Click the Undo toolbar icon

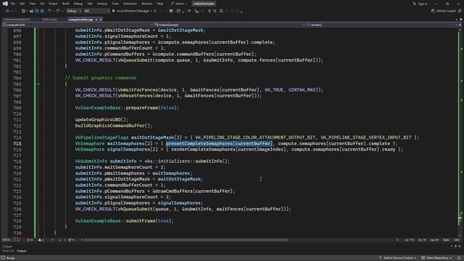pos(50,11)
